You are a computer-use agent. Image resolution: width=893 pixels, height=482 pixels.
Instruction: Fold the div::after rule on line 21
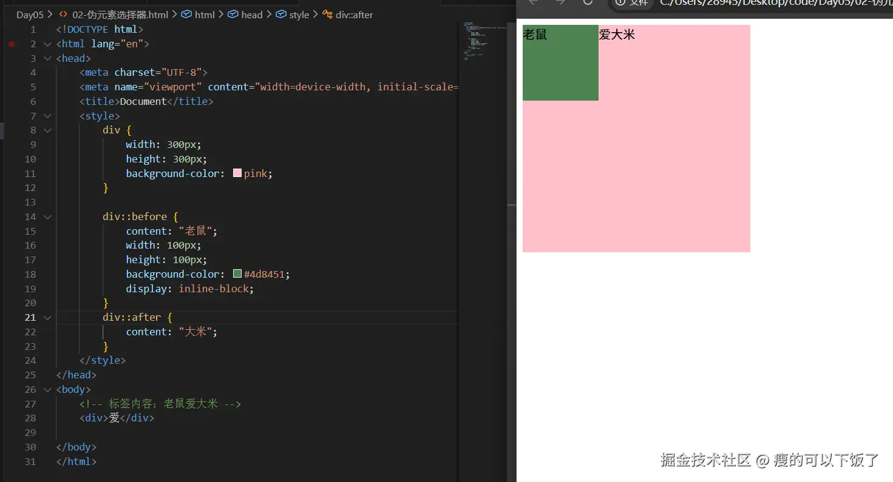click(47, 318)
